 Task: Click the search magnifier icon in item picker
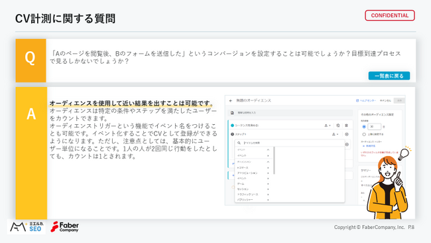pos(239,143)
